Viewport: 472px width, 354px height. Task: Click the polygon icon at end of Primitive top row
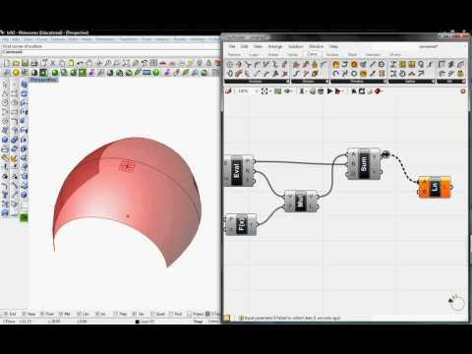[x=382, y=65]
